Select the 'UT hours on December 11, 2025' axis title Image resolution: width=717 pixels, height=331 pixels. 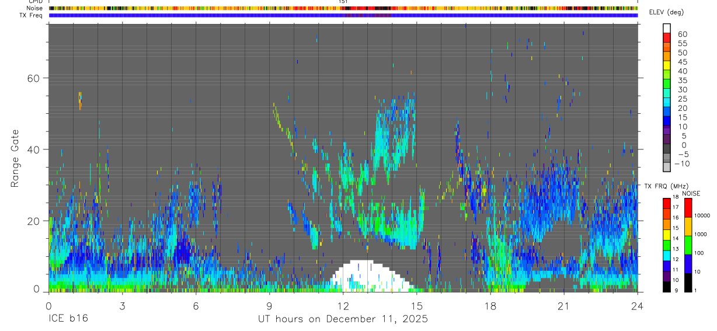[x=343, y=319]
